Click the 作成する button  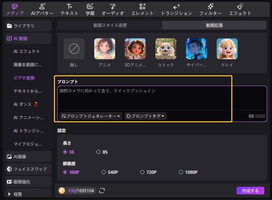coord(250,191)
